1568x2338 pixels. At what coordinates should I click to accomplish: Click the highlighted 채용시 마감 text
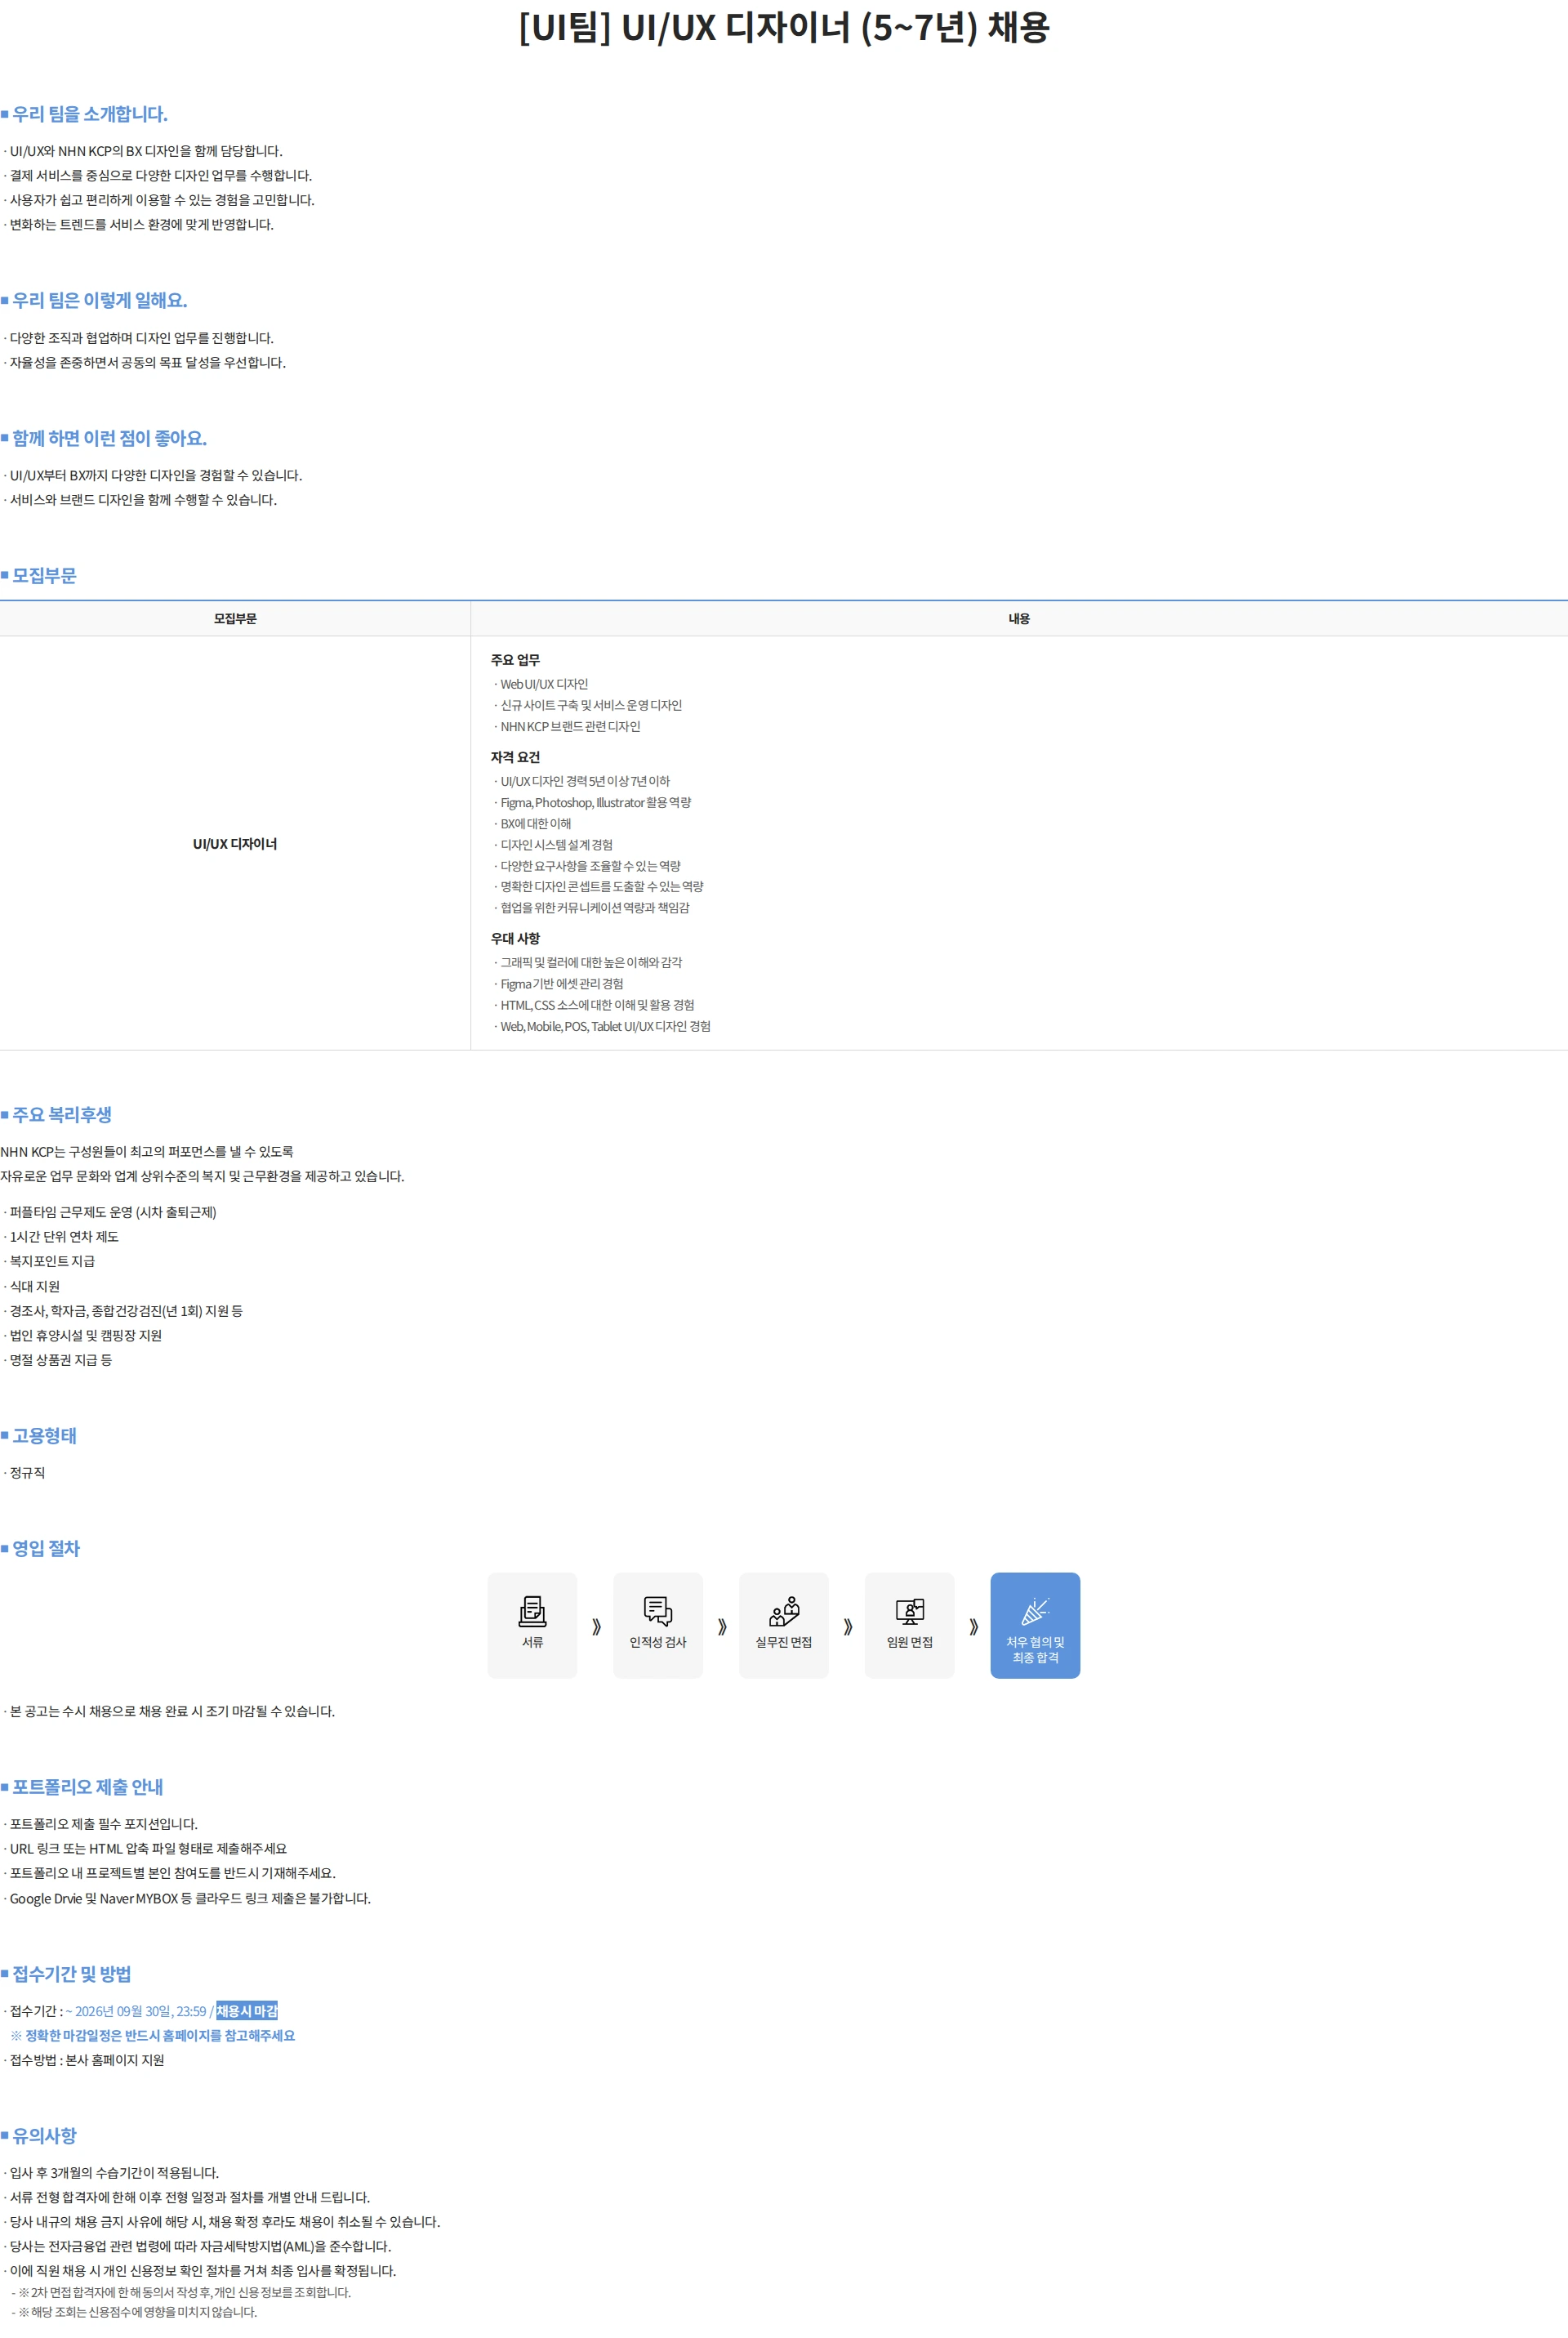[x=247, y=2011]
